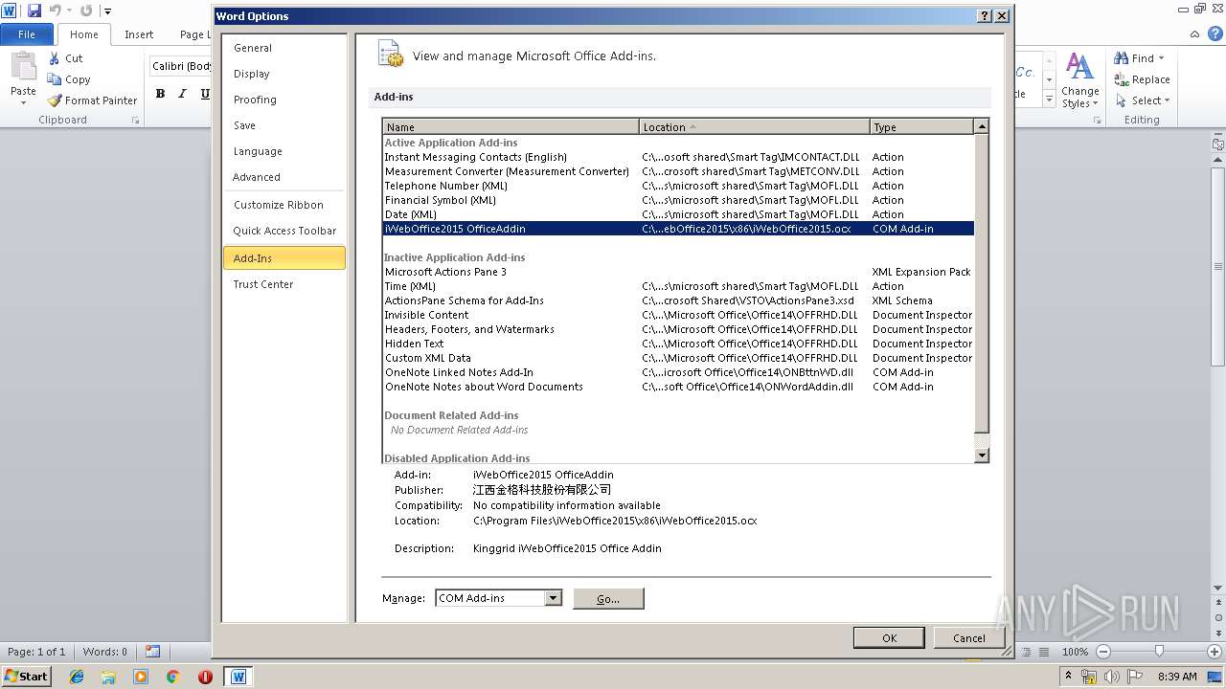Image resolution: width=1226 pixels, height=689 pixels.
Task: Open Trust Center options page
Action: [284, 284]
